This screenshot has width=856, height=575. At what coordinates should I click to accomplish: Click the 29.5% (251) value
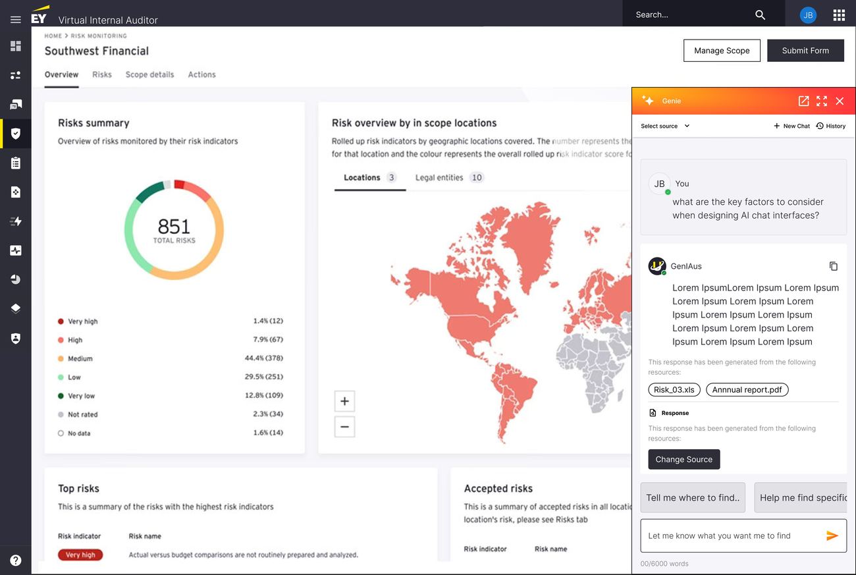tap(263, 377)
